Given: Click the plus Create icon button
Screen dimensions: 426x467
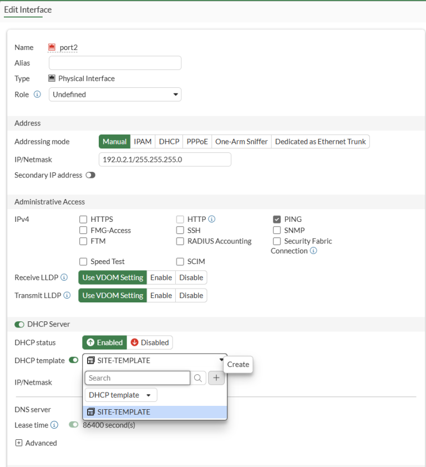Looking at the screenshot, I should point(216,378).
